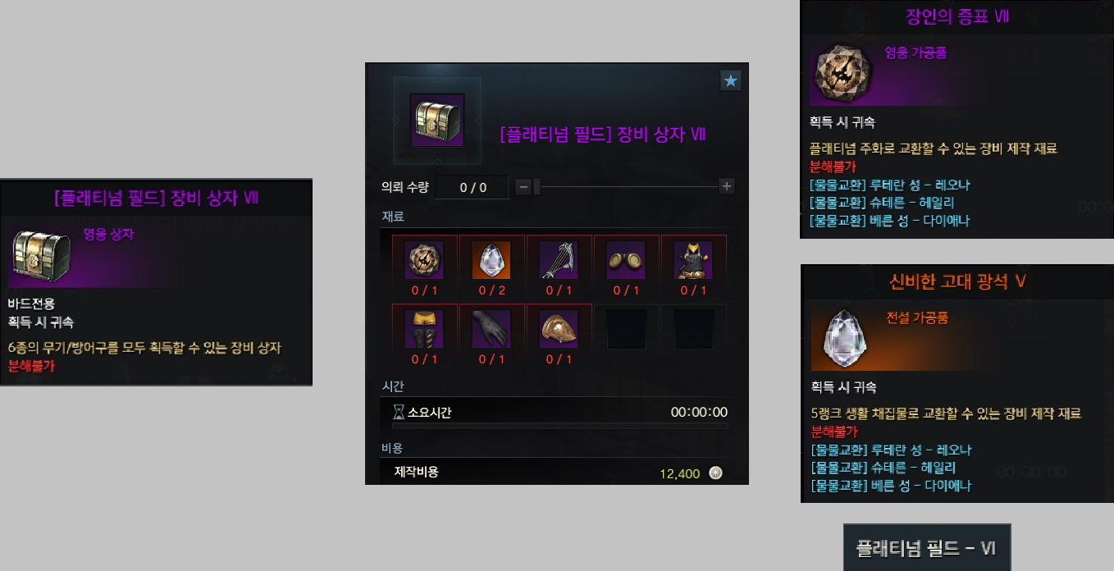The height and width of the screenshot is (571, 1114).
Task: Select the ancient ore crystal material
Action: click(491, 261)
